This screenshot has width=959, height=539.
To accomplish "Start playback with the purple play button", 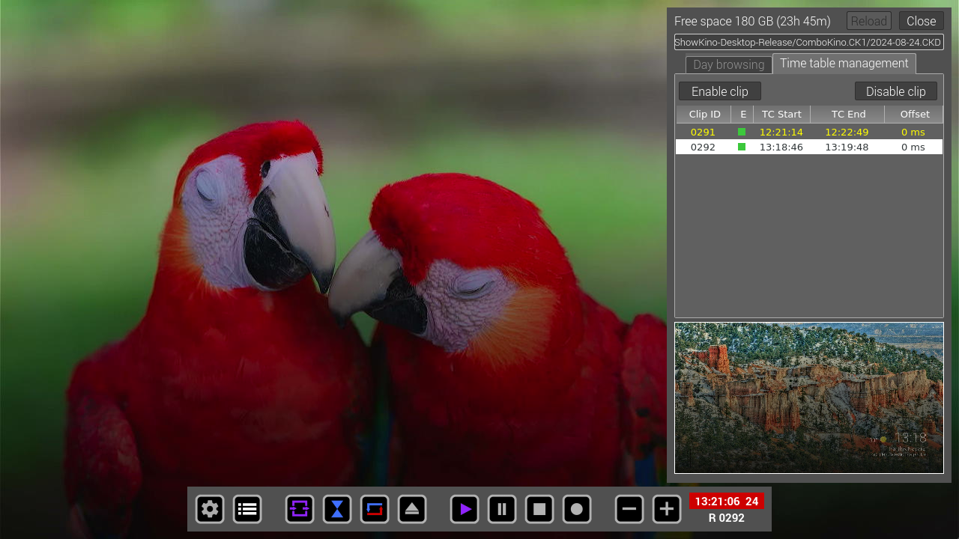I will pos(465,509).
